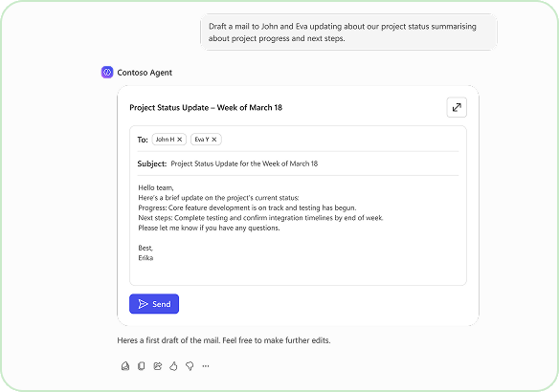Remove Eva Y from recipients
559x392 pixels.
[x=214, y=140]
